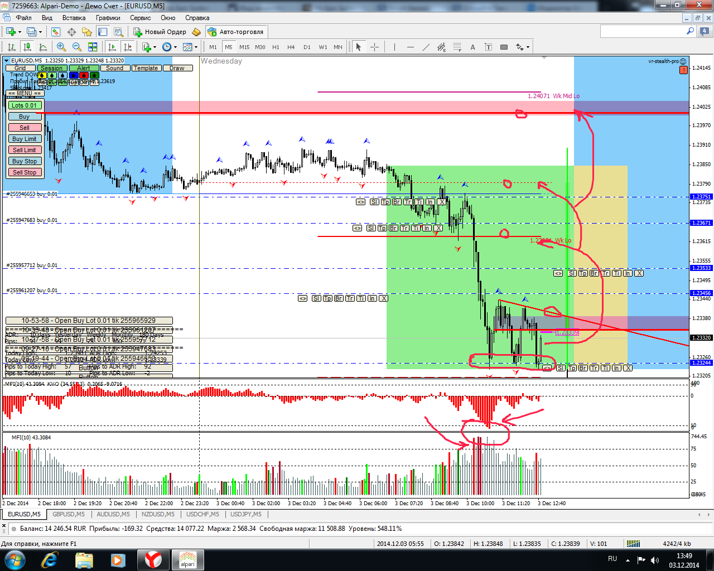Screen dimensions: 714x571
Task: Click the Buy Stop button
Action: pyautogui.click(x=25, y=161)
